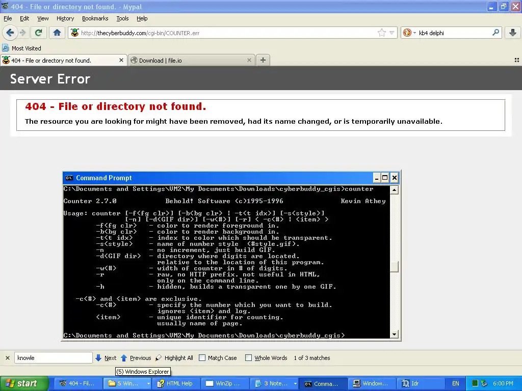Open a new tab with plus button
Screen dimensions: 522x391
click(x=263, y=60)
